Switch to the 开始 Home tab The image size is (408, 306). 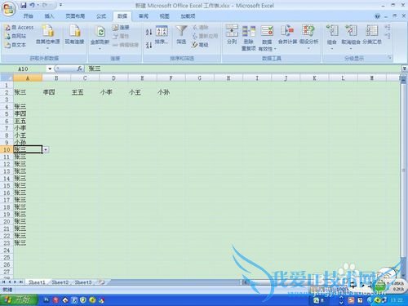point(28,16)
